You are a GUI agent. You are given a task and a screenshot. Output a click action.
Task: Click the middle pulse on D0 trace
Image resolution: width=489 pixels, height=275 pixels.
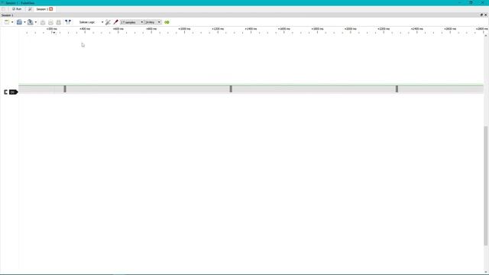tap(231, 89)
